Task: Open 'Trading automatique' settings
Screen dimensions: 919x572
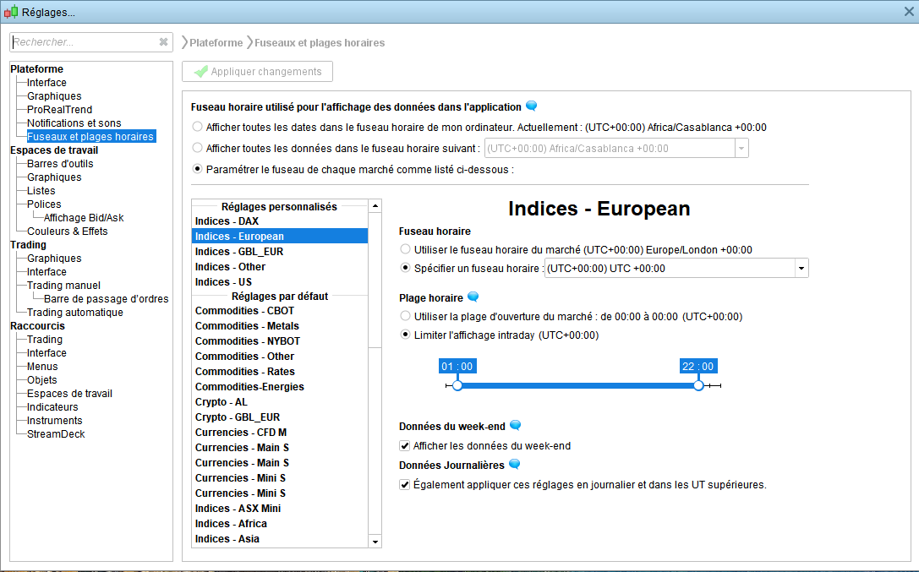Action: pos(75,312)
